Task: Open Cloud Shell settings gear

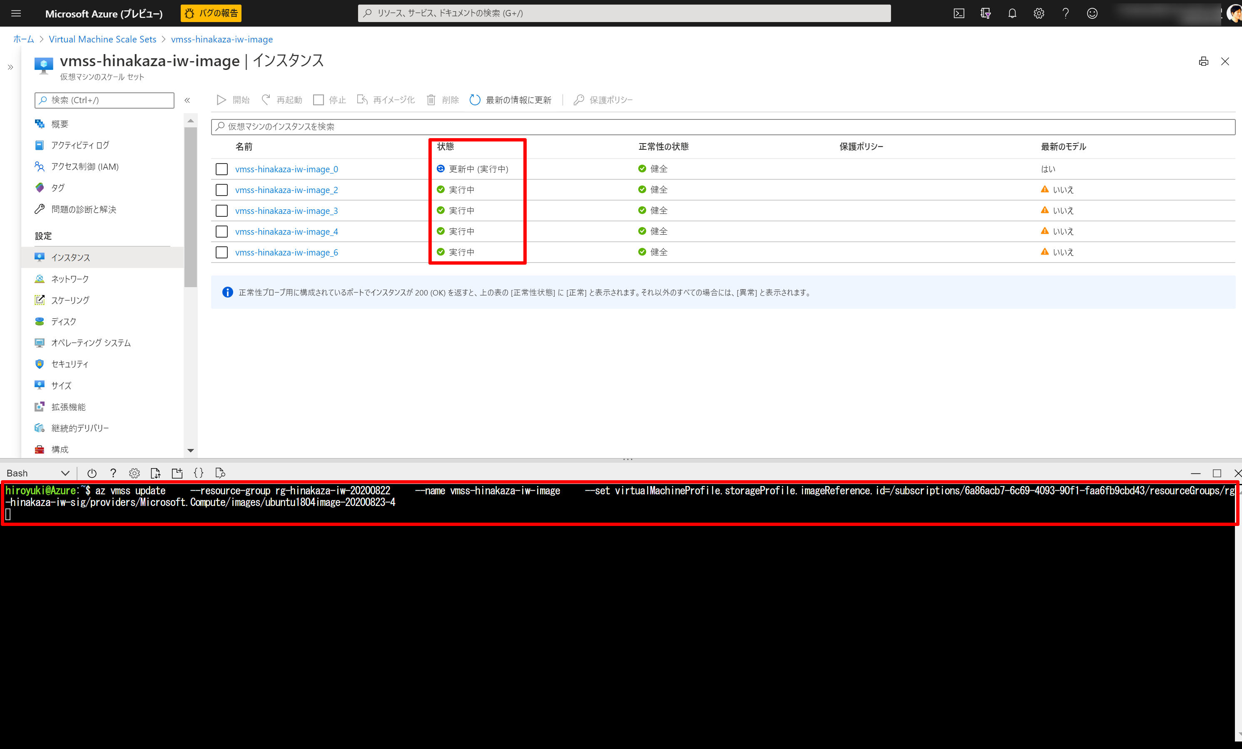Action: click(134, 472)
